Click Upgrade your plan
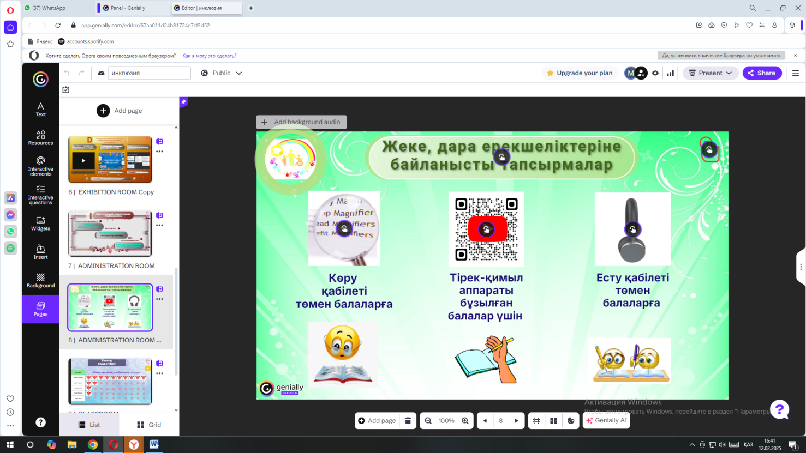The width and height of the screenshot is (806, 453). point(579,73)
